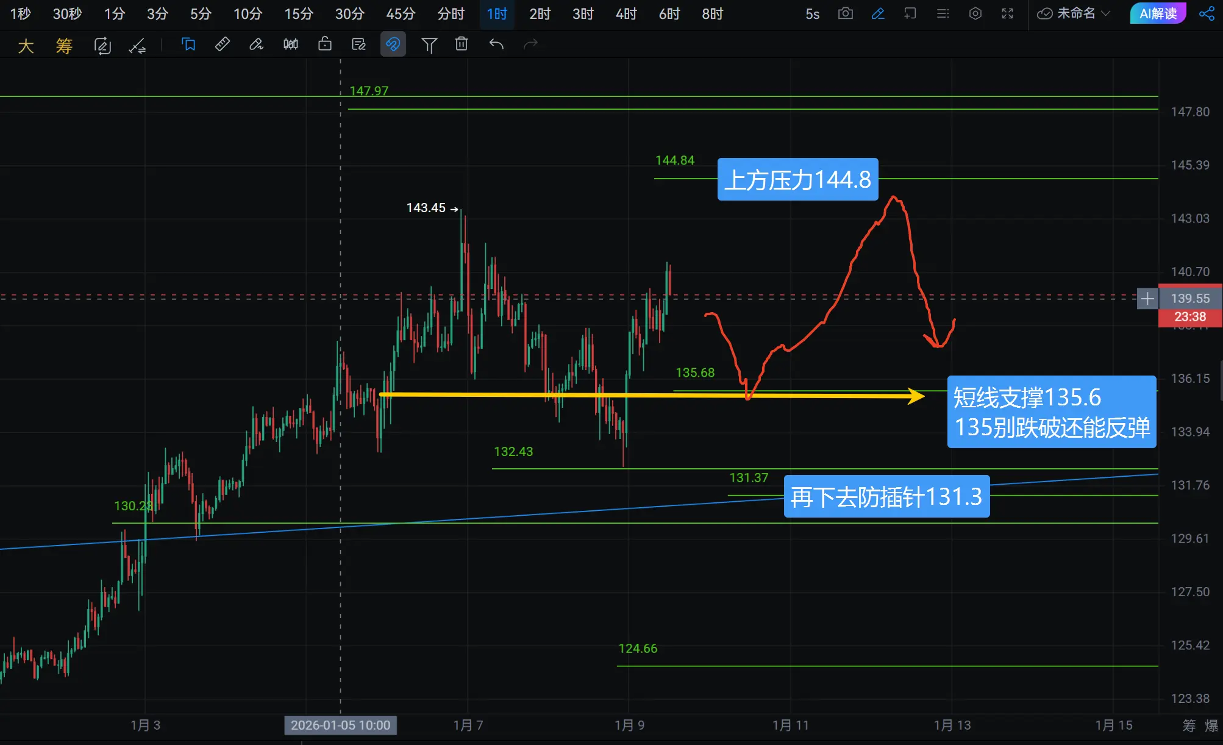
Task: Click the AI解读 button
Action: point(1158,13)
